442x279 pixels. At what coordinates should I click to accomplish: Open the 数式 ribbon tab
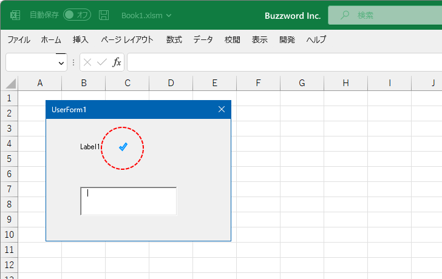tap(174, 40)
